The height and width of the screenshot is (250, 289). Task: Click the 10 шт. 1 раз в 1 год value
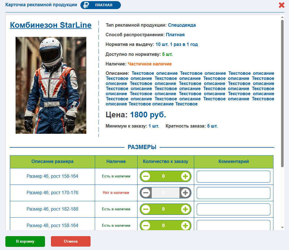[x=177, y=45]
